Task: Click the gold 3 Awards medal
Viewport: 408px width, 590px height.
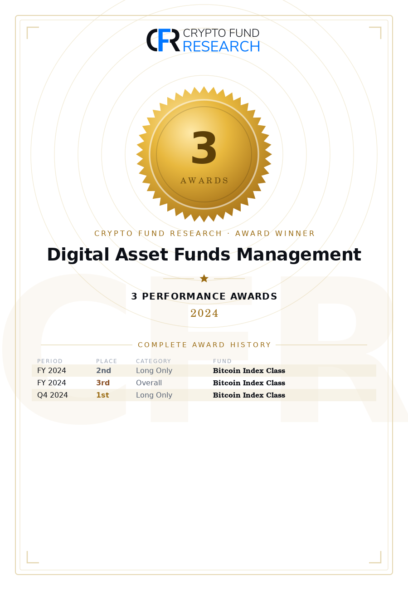Action: [x=204, y=154]
